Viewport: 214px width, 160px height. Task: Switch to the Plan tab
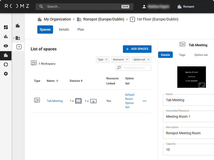[81, 29]
